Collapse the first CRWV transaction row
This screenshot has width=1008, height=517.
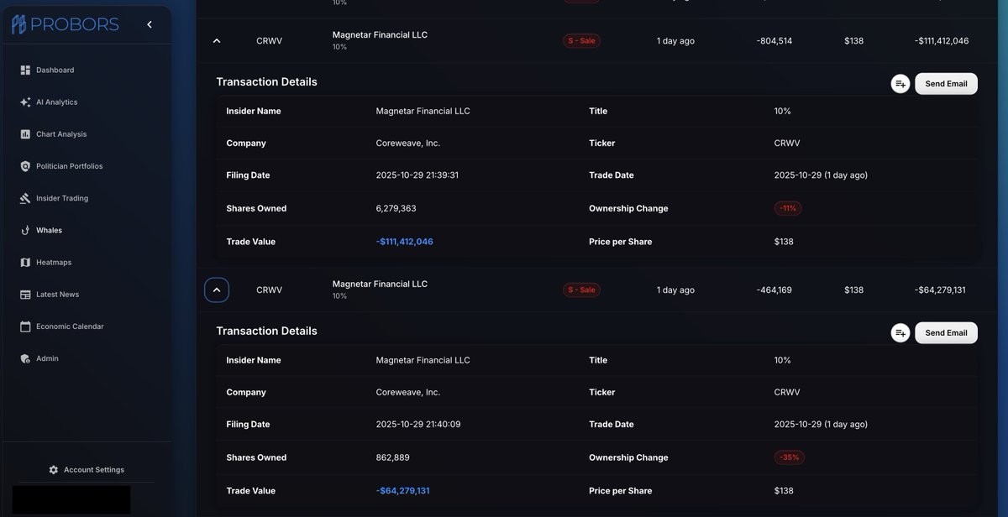pyautogui.click(x=216, y=39)
